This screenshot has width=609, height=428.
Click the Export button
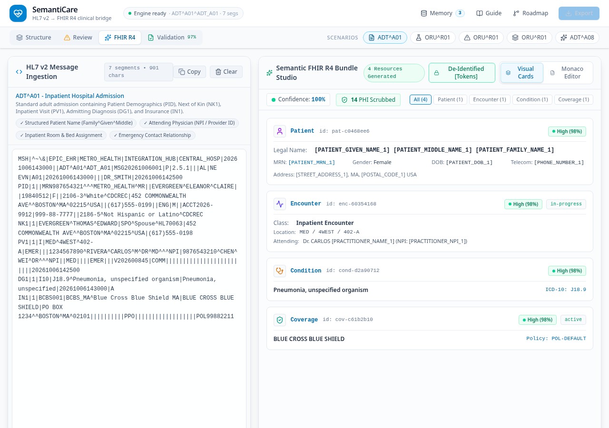pyautogui.click(x=579, y=13)
